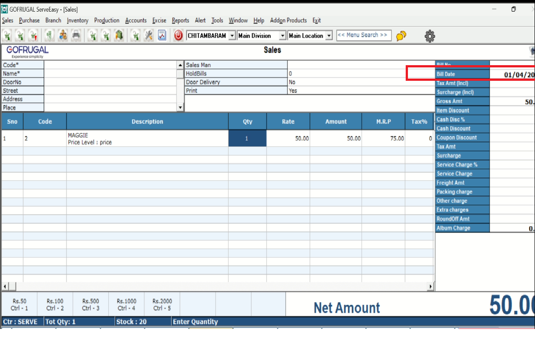The height and width of the screenshot is (337, 535).
Task: Click the GOFRUGAL ServeEasy title bar icon
Action: click(x=4, y=9)
